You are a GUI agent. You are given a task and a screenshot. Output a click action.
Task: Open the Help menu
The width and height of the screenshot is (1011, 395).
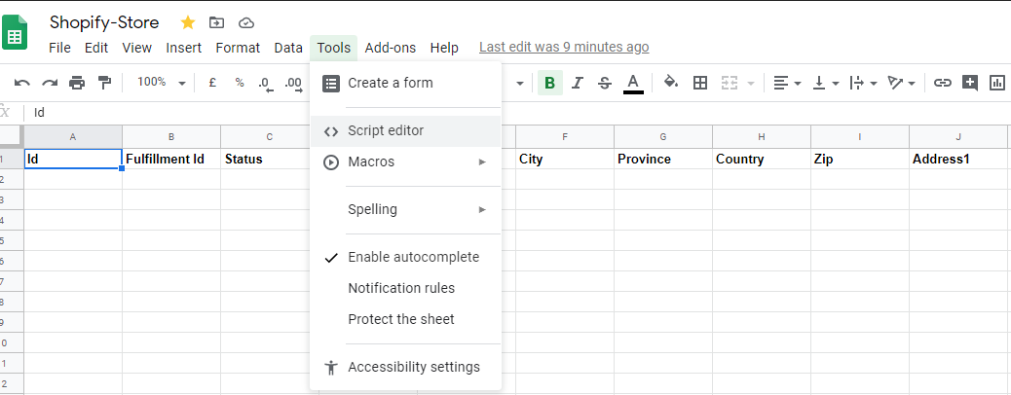pos(444,48)
